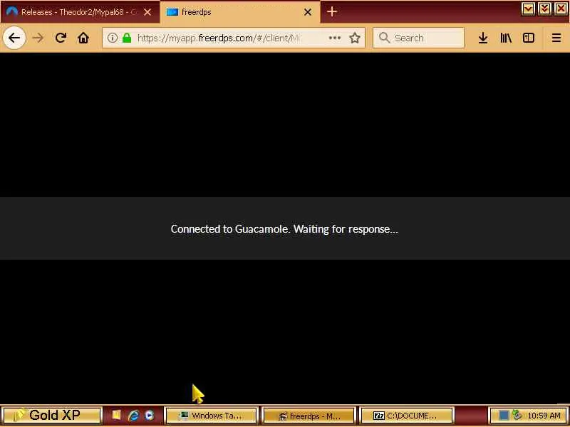Image resolution: width=570 pixels, height=427 pixels.
Task: Click the blue square system tray icon
Action: 504,415
